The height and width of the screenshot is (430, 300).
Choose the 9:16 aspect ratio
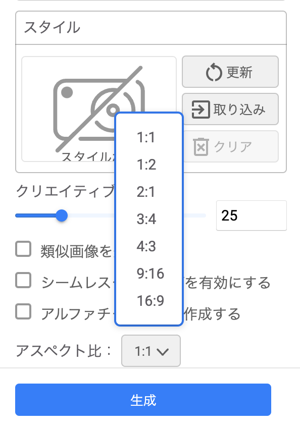(149, 274)
